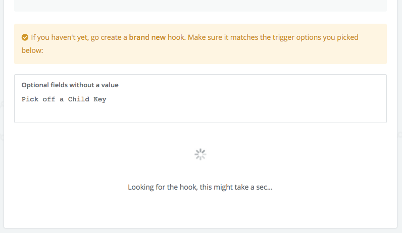Click the word "below:" in the yellow banner
The width and height of the screenshot is (402, 233).
click(x=32, y=50)
